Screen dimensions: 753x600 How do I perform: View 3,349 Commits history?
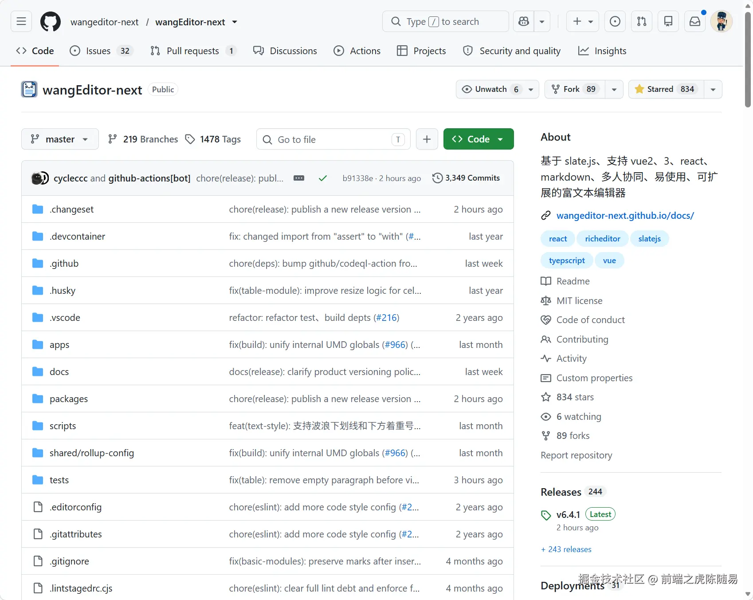(x=466, y=178)
